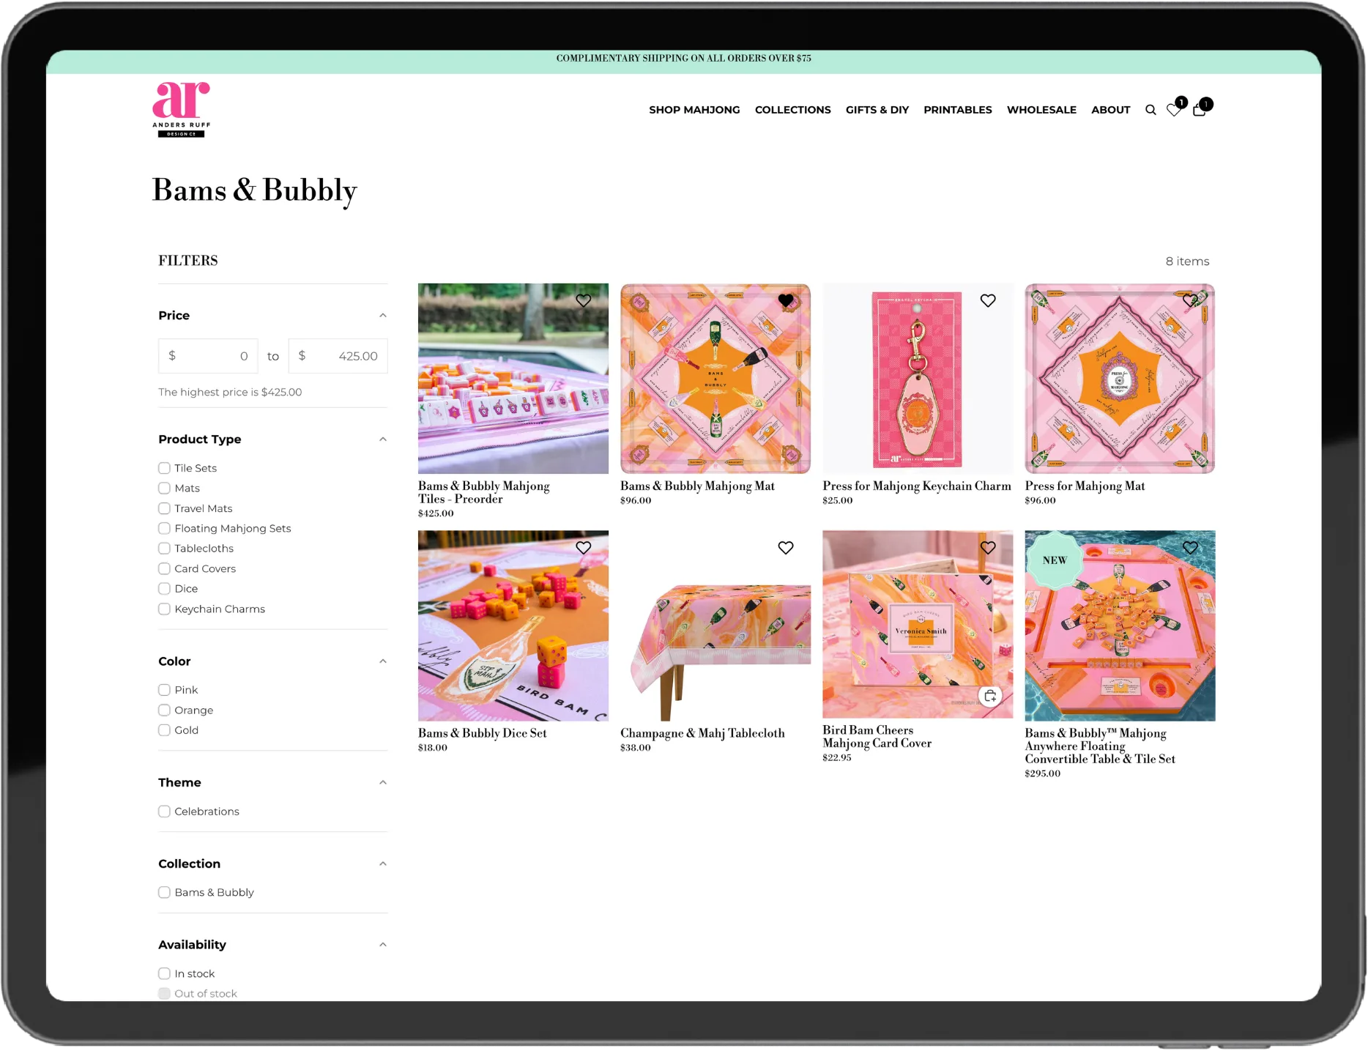Open the About menu item
Image resolution: width=1368 pixels, height=1051 pixels.
(x=1110, y=110)
